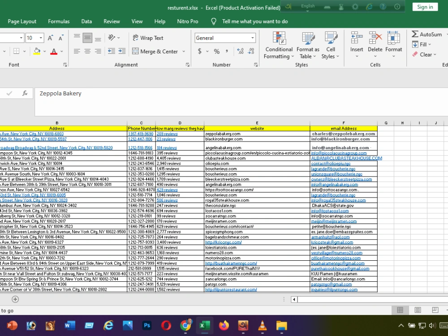Launch Google Chrome from the taskbar
448x336 pixels.
185,326
